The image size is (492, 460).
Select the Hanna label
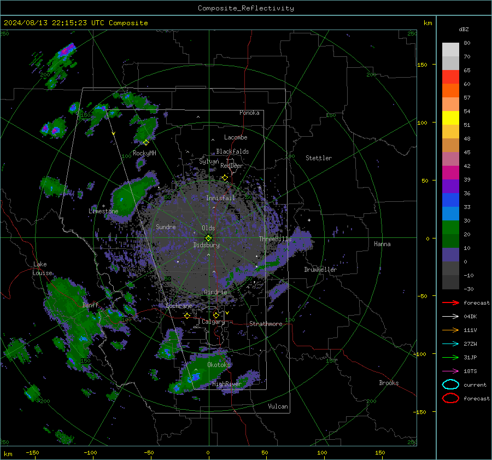(382, 244)
